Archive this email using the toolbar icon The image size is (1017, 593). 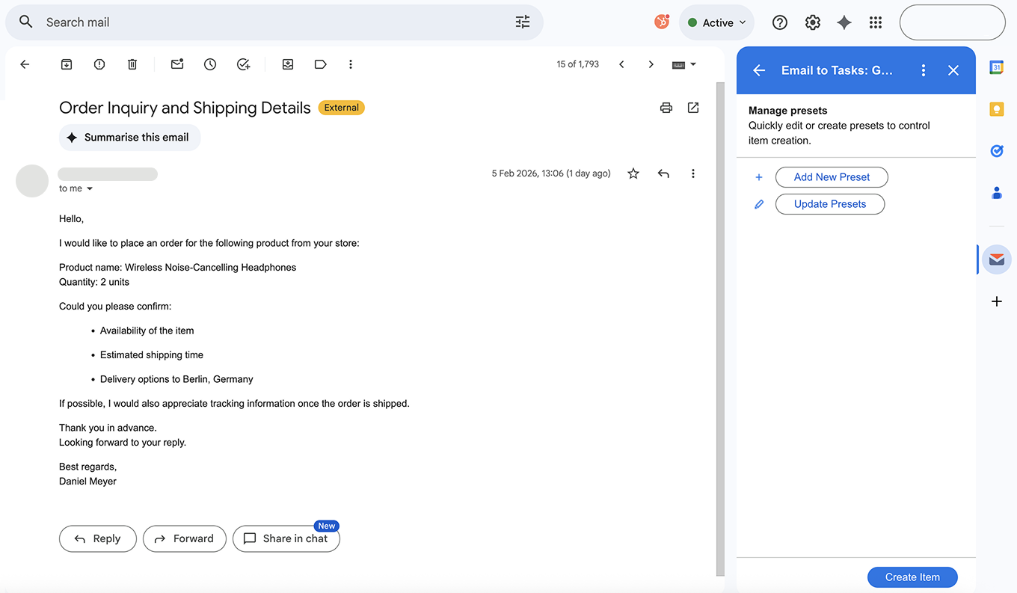point(67,64)
